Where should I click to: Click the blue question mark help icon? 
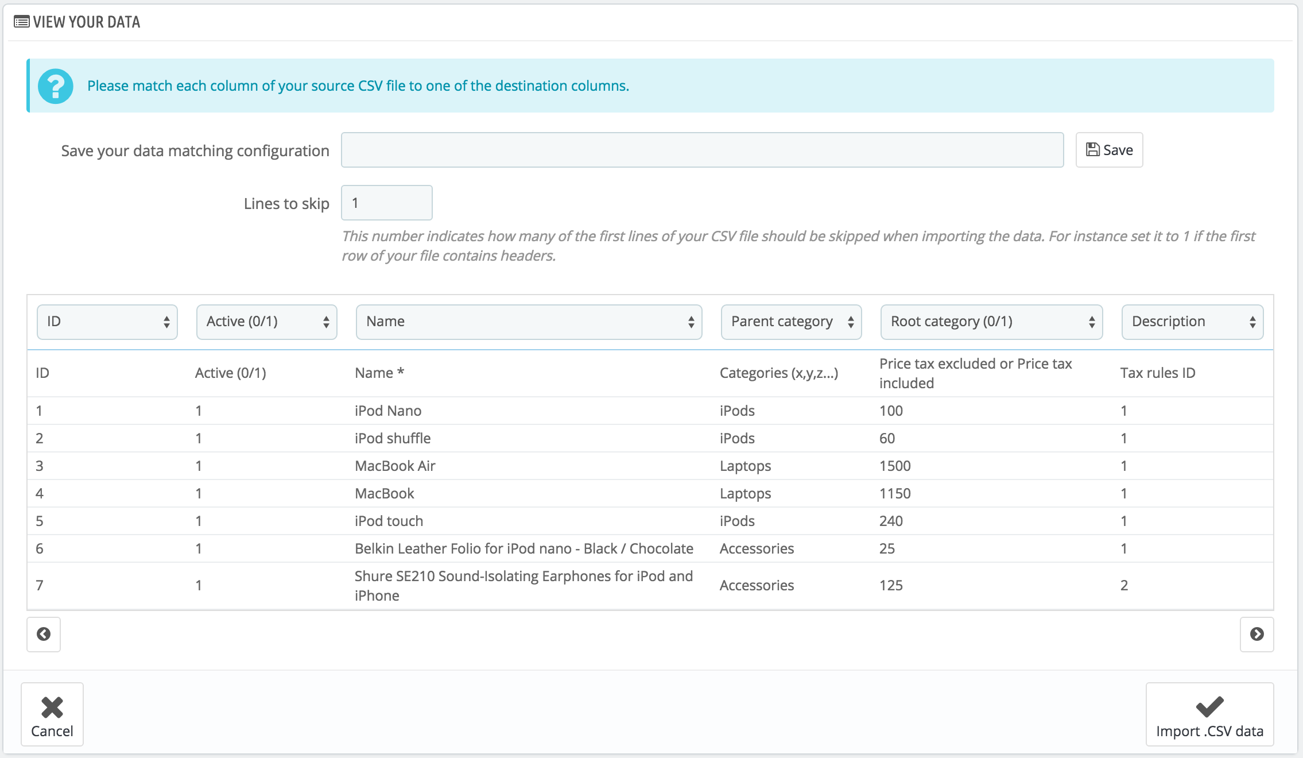click(x=56, y=86)
